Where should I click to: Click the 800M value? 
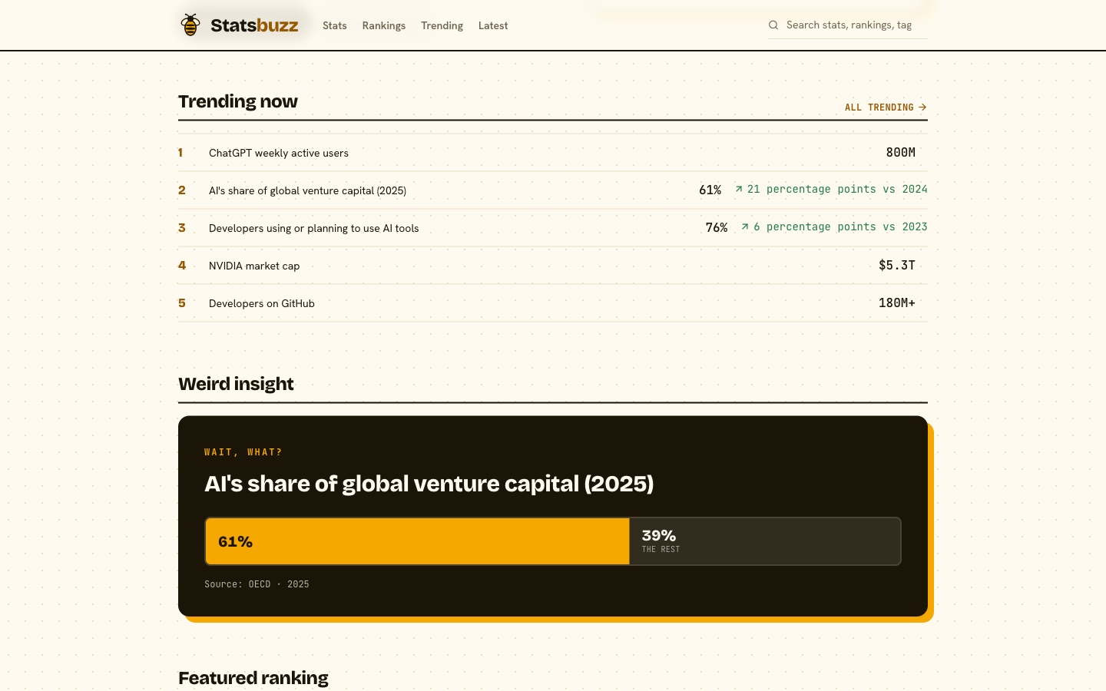(x=900, y=153)
